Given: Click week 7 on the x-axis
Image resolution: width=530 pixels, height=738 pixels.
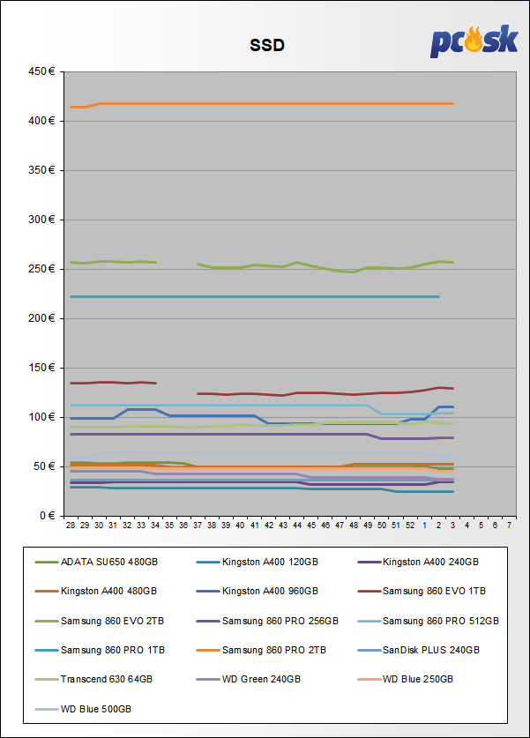Looking at the screenshot, I should (x=510, y=526).
